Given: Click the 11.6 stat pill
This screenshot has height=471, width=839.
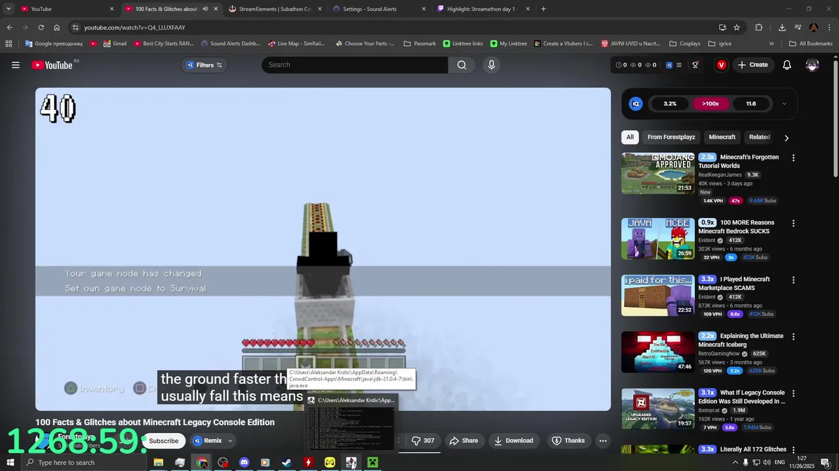Looking at the screenshot, I should (x=751, y=103).
